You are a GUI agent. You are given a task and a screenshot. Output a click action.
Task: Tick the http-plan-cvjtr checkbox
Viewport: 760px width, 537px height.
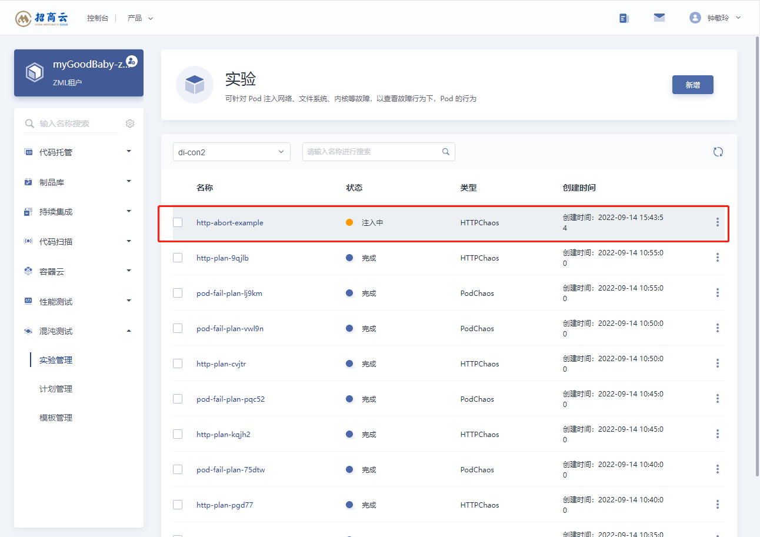[178, 363]
